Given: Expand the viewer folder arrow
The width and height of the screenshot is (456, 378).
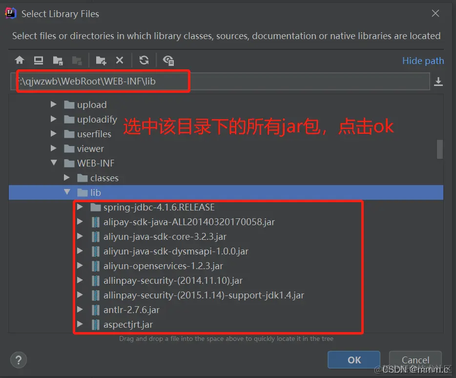Looking at the screenshot, I should click(54, 148).
